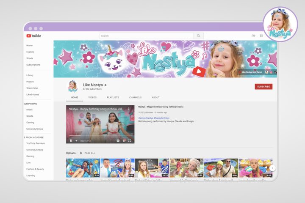Image resolution: width=305 pixels, height=203 pixels.
Task: Focus the Search input field
Action: pos(147,36)
